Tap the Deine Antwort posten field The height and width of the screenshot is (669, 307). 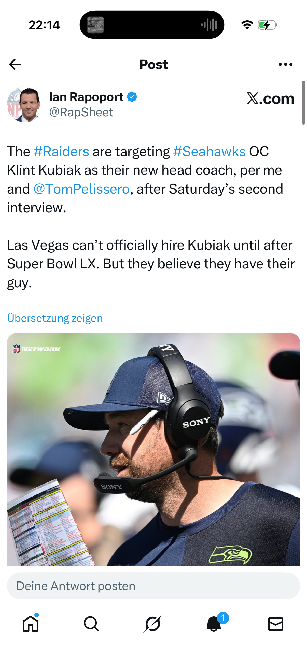(153, 586)
